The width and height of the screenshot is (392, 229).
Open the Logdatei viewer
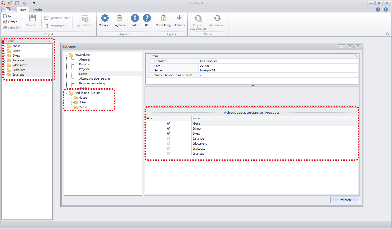pos(119,21)
